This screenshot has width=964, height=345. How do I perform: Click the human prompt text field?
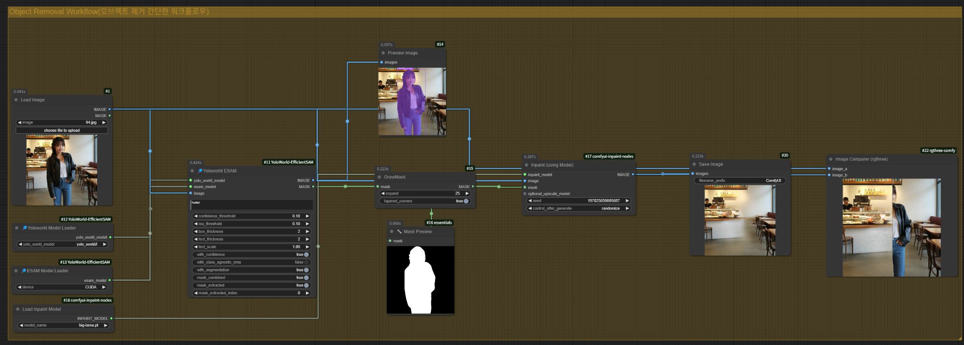252,205
